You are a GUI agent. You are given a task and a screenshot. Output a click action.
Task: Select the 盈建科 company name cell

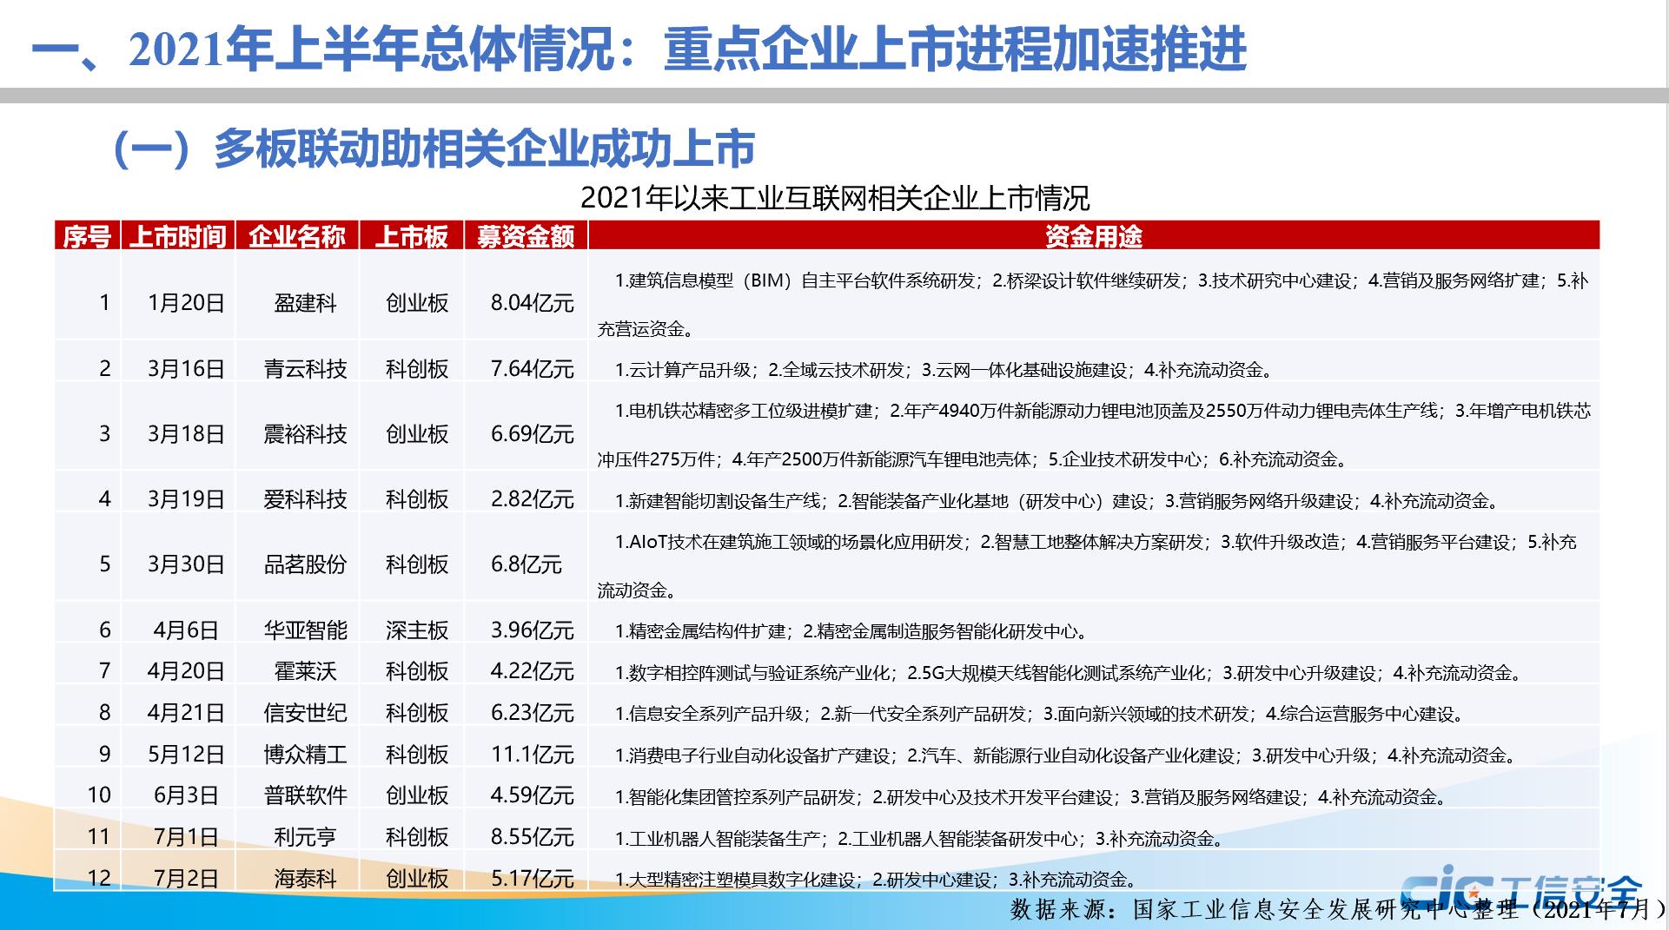click(305, 303)
